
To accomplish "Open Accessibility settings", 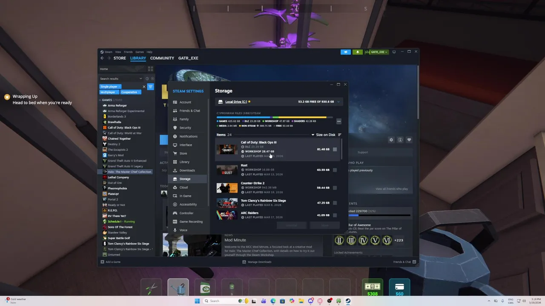I will tap(189, 204).
